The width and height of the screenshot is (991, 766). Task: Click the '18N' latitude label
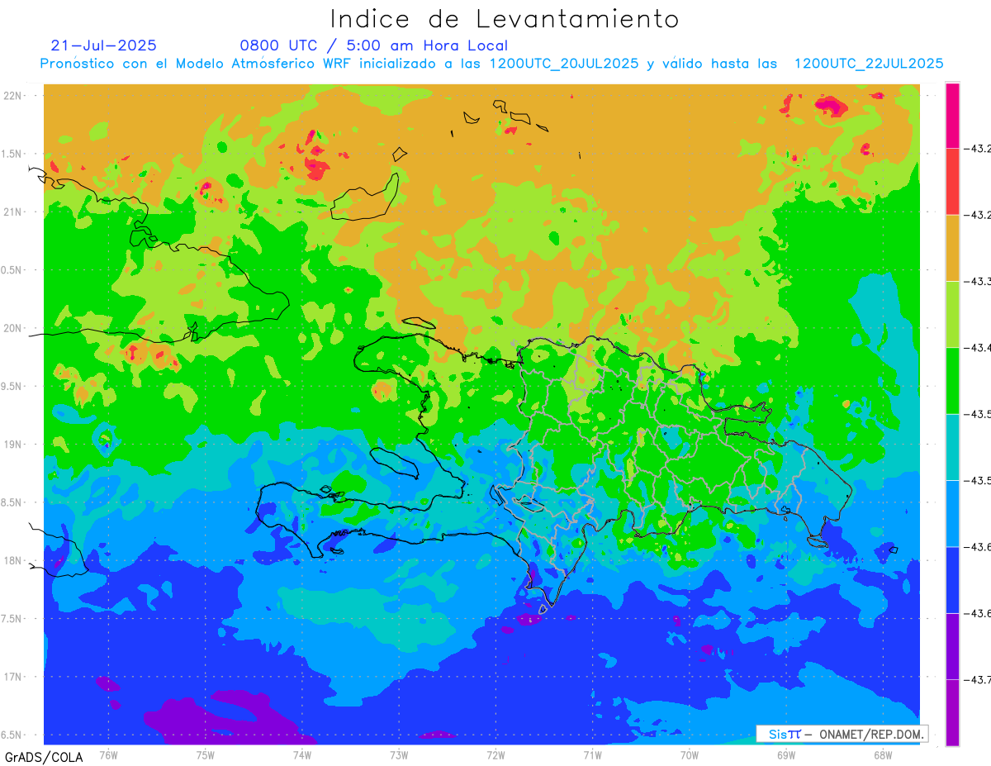pyautogui.click(x=14, y=560)
